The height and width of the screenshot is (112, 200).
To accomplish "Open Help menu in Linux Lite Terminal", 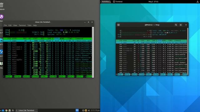I will pos(35,26).
